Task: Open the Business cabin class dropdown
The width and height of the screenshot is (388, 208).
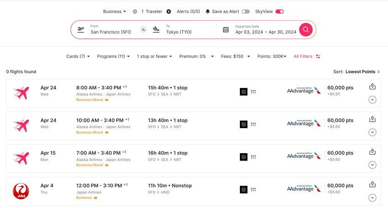Action: [115, 11]
